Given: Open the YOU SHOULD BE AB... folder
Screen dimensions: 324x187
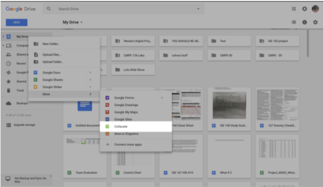Looking at the screenshot, I should [x=181, y=41].
